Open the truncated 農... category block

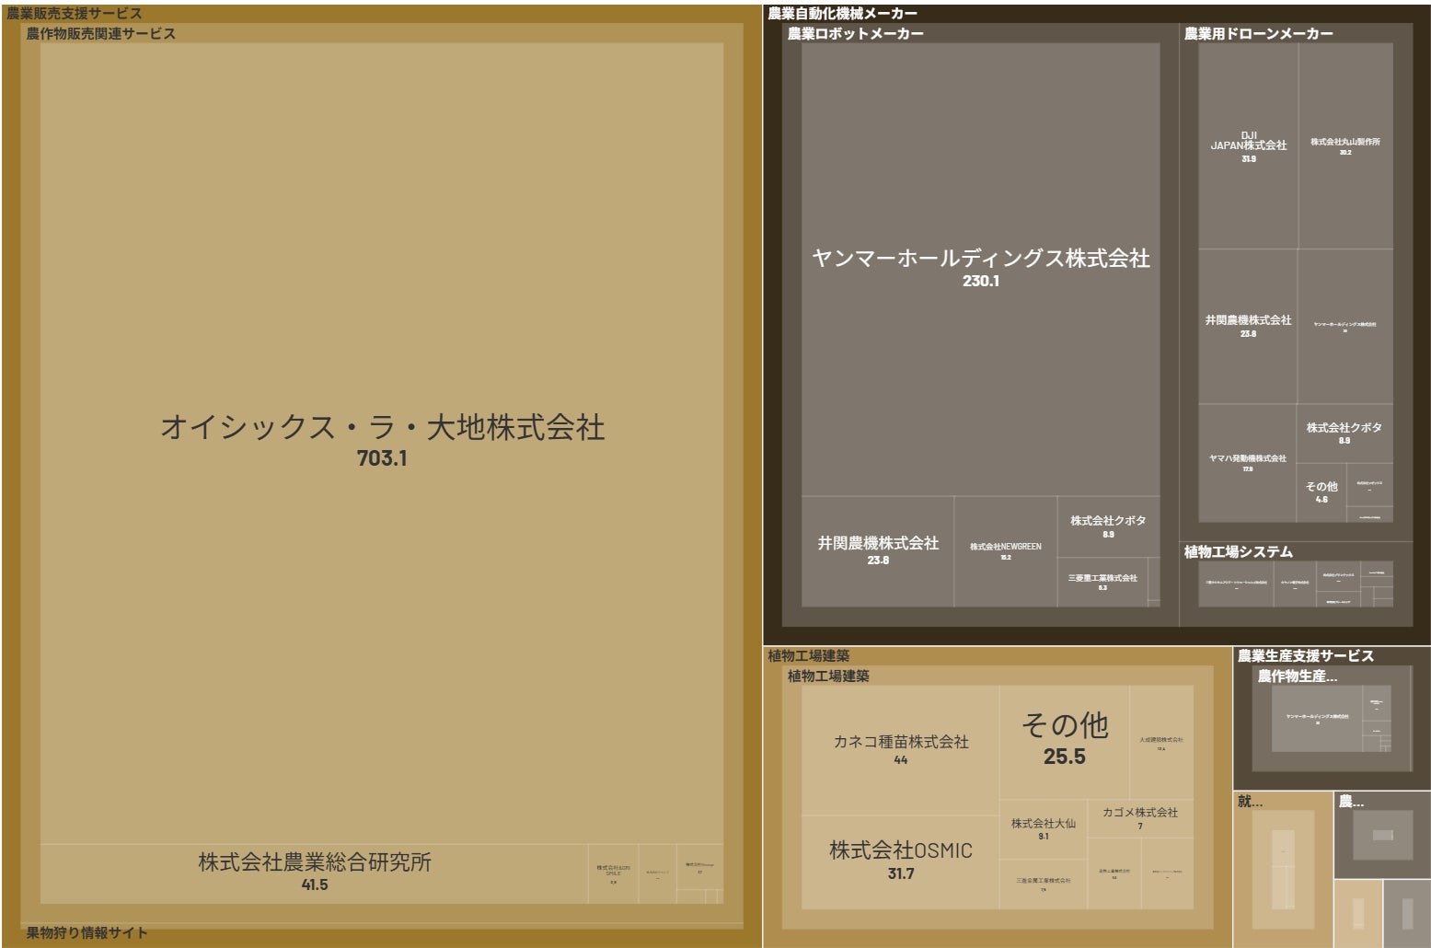pos(1382,835)
